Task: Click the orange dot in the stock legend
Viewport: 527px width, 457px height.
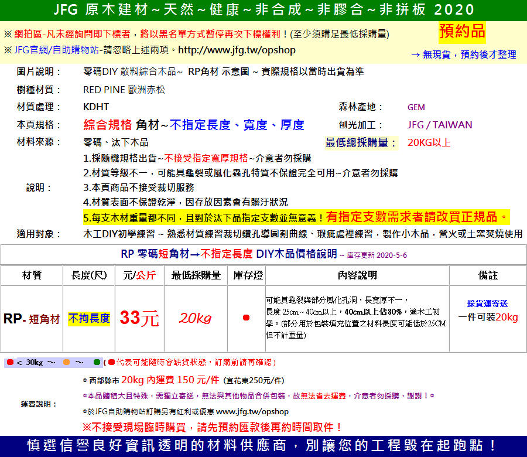Action: click(66, 362)
